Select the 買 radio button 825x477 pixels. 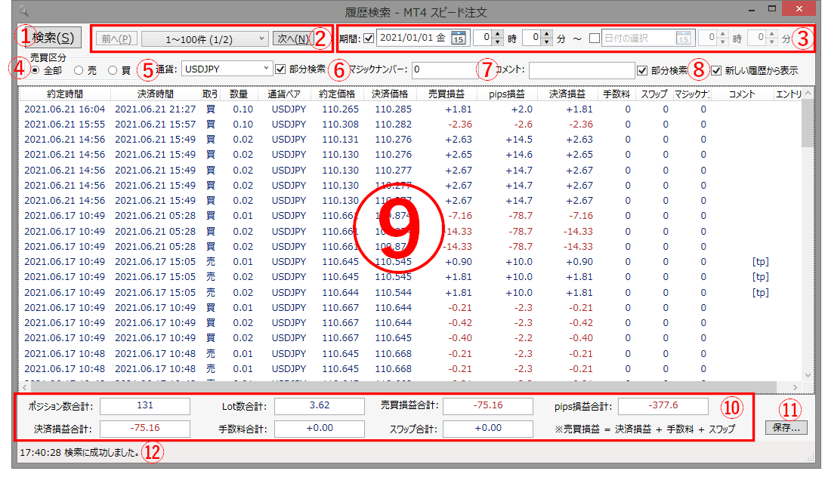(x=113, y=70)
